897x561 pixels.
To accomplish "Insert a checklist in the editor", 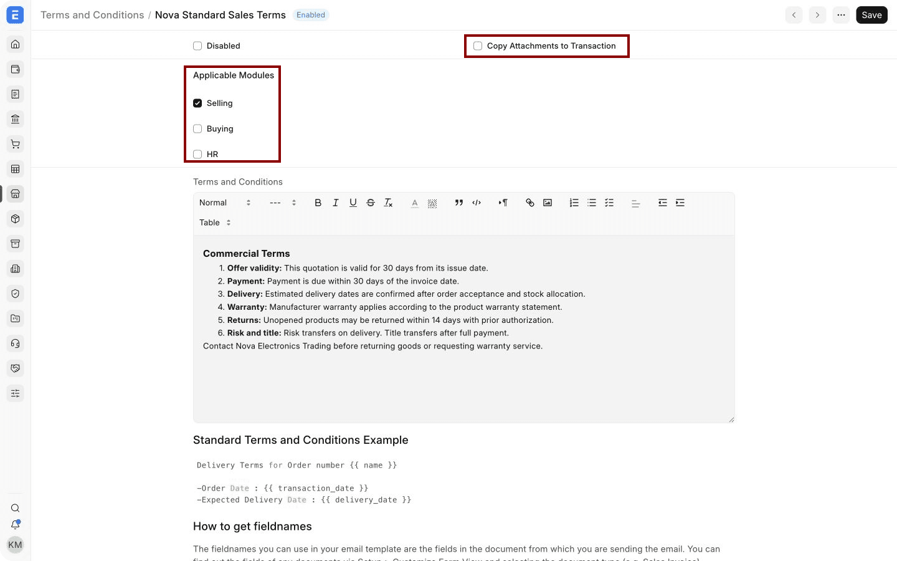I will (609, 203).
